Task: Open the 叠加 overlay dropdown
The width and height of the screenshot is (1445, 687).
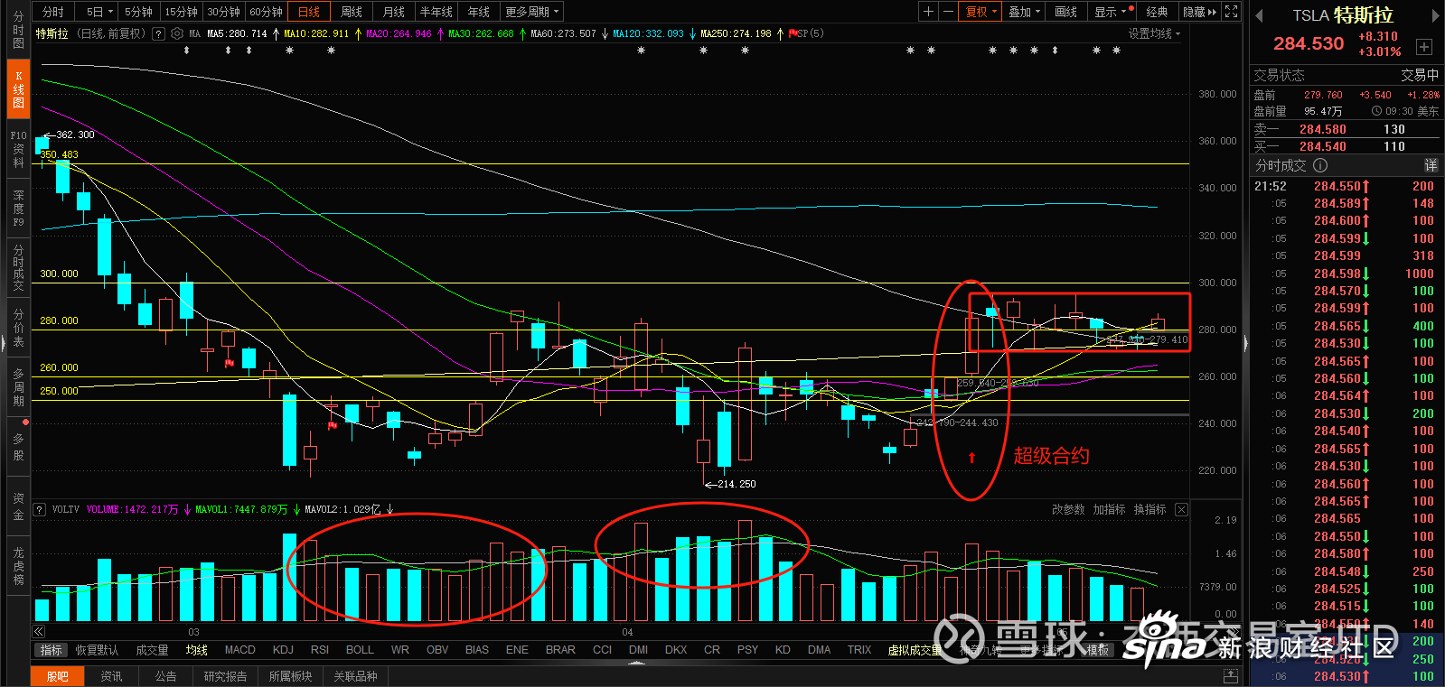Action: [x=1024, y=12]
